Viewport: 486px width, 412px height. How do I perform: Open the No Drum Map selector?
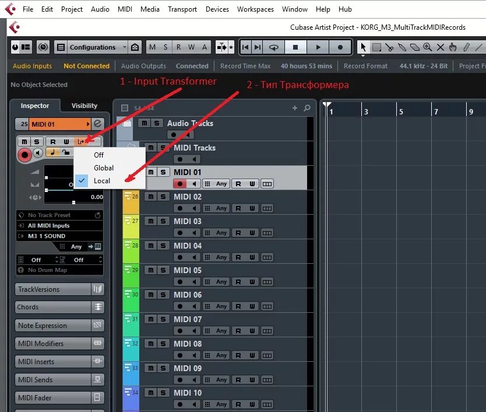59,270
